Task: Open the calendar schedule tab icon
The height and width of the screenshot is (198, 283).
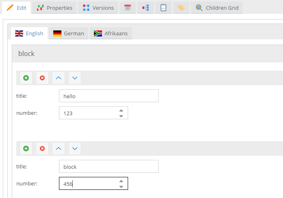Action: 128,8
